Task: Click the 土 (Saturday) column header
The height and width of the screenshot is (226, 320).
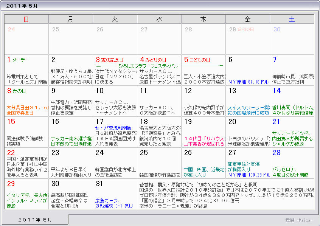Action: pos(292,19)
